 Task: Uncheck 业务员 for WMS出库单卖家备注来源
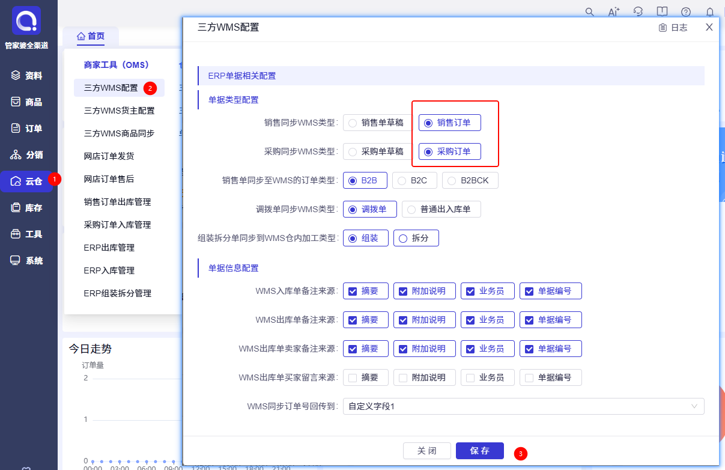[x=488, y=349]
